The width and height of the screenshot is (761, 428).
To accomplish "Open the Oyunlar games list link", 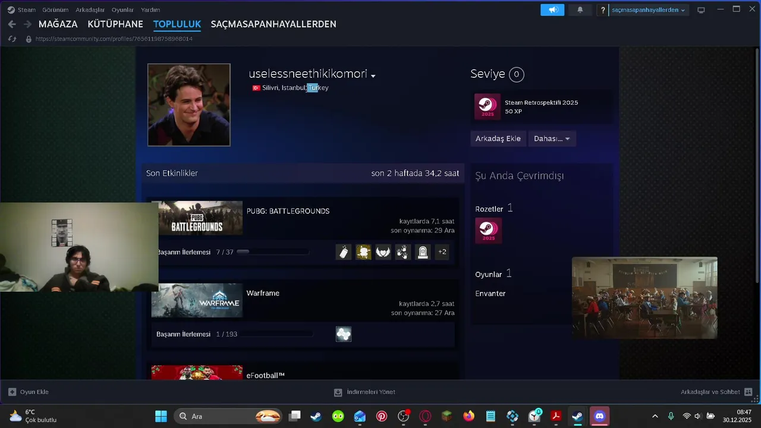I will click(x=489, y=275).
